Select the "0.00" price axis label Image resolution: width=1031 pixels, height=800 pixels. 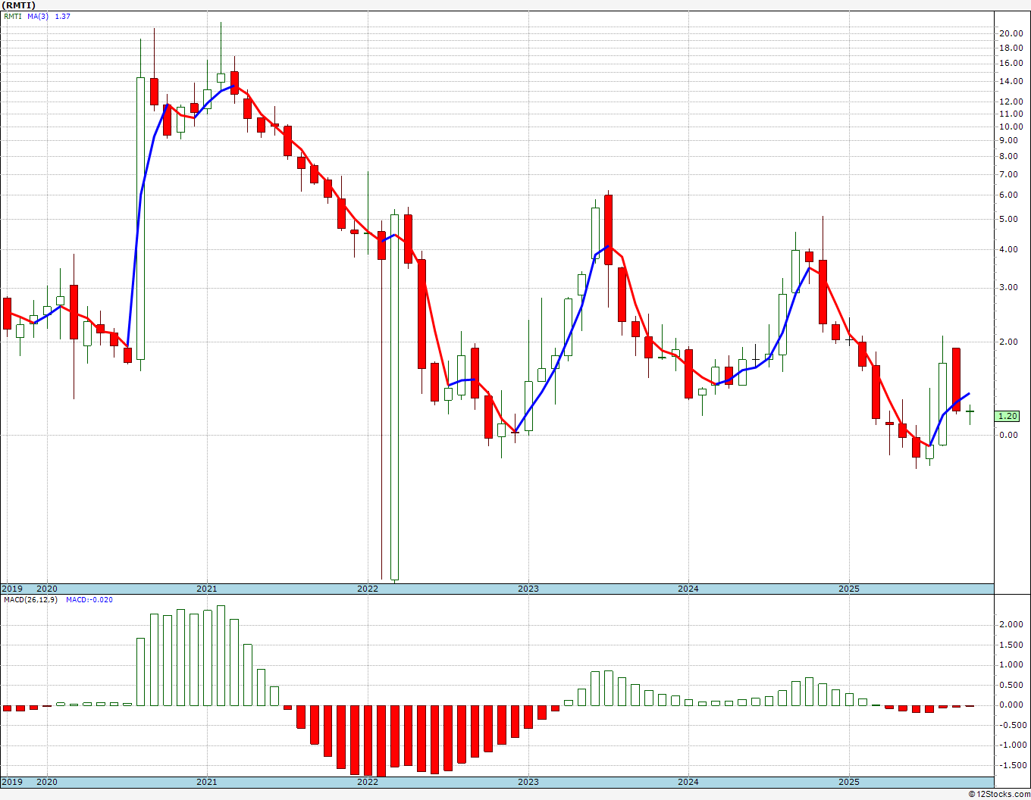click(1009, 435)
